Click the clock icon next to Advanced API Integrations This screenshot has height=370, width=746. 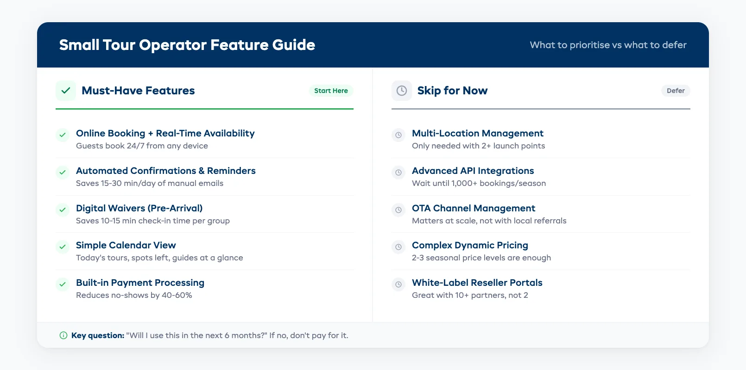pyautogui.click(x=398, y=173)
